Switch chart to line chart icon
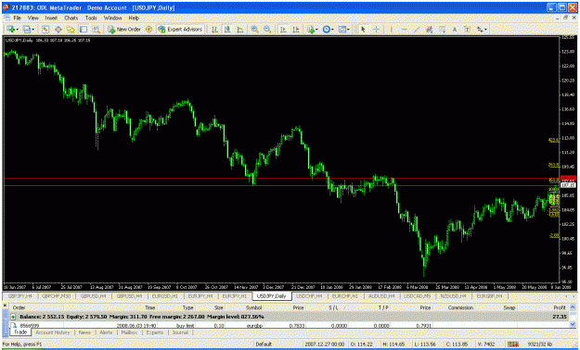Viewport: 580px width, 350px height. [240, 30]
